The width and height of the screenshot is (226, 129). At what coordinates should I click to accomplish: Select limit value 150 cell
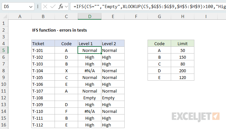[183, 57]
